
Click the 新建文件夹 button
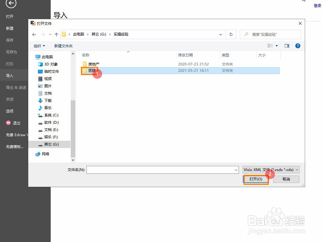click(x=63, y=46)
